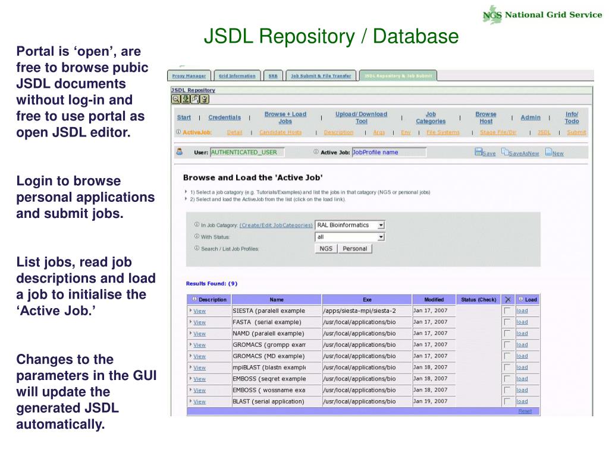The width and height of the screenshot is (609, 456).
Task: Click the New document icon
Action: (548, 151)
